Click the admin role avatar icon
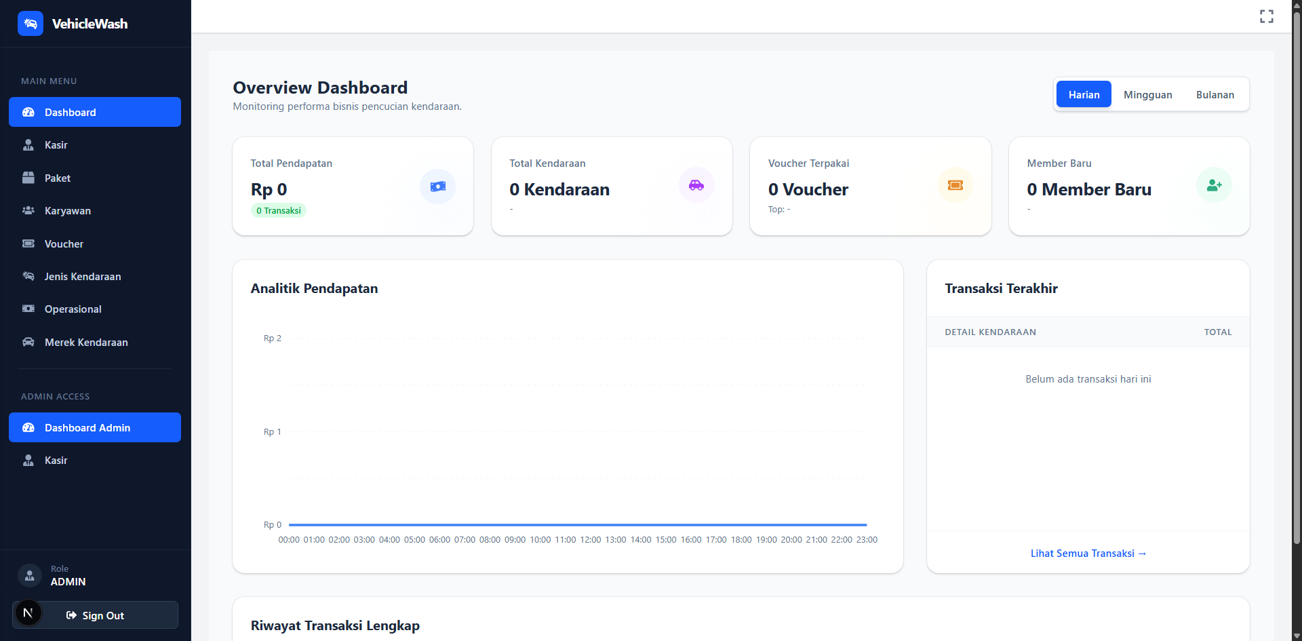The height and width of the screenshot is (641, 1302). [x=29, y=576]
